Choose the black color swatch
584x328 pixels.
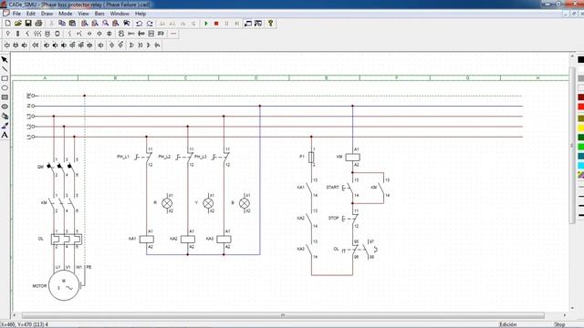tap(580, 59)
